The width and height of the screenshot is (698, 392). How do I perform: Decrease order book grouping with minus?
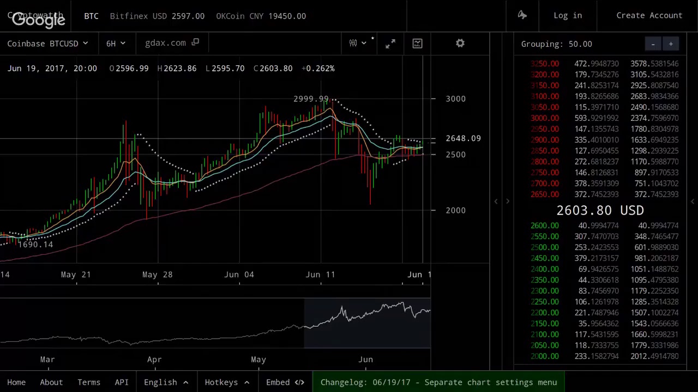tap(653, 44)
